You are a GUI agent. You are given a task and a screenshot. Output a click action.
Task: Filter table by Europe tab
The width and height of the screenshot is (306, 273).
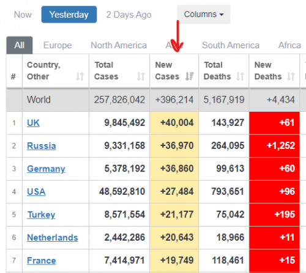pyautogui.click(x=58, y=45)
